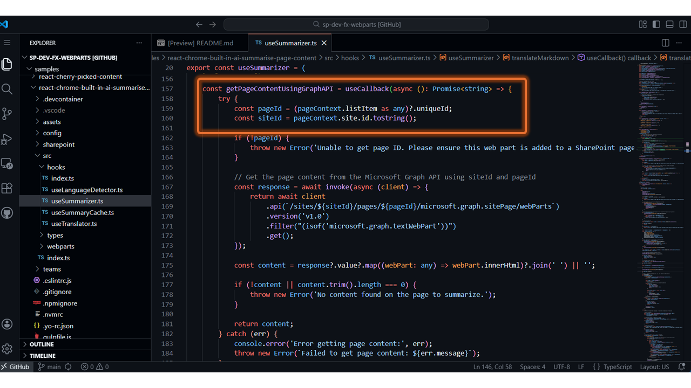
Task: Split the editor right
Action: [666, 43]
